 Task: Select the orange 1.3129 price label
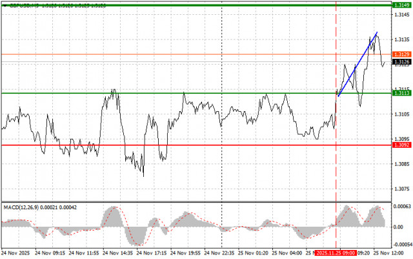(401, 54)
